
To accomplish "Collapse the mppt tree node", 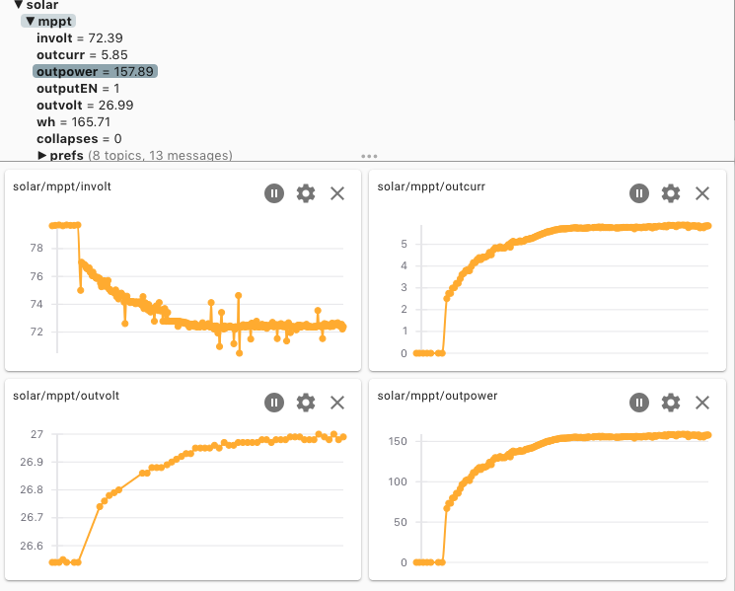I will click(x=31, y=21).
